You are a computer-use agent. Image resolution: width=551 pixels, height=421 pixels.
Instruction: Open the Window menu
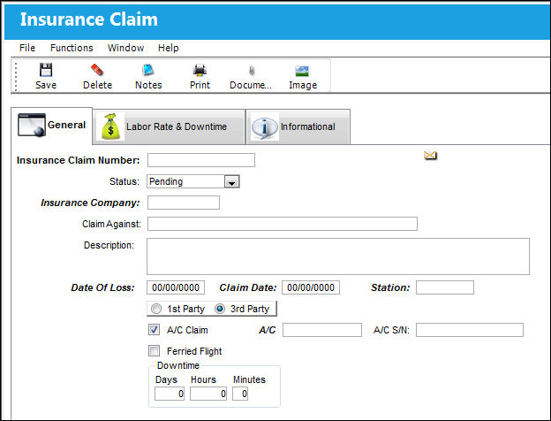coord(125,48)
